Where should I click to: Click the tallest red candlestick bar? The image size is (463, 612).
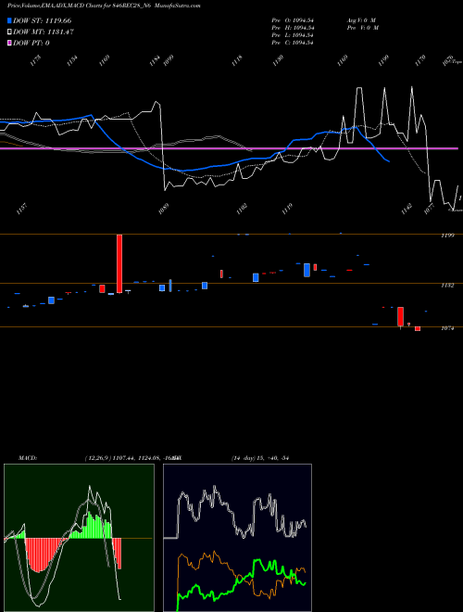pyautogui.click(x=119, y=263)
